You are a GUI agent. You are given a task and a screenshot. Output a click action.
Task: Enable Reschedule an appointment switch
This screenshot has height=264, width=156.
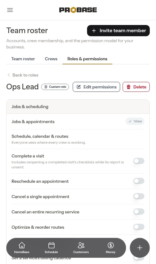pyautogui.click(x=139, y=181)
